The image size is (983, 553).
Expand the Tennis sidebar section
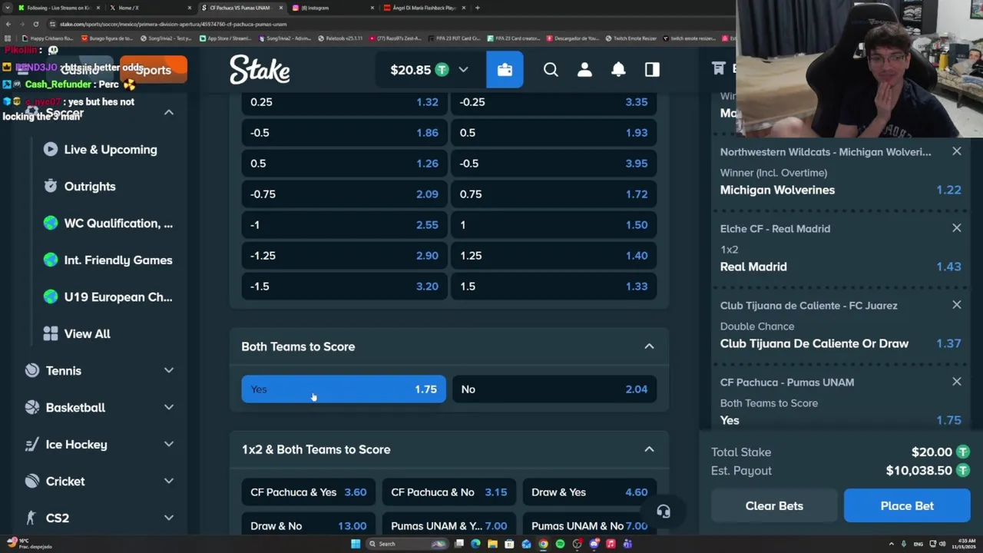click(x=169, y=371)
